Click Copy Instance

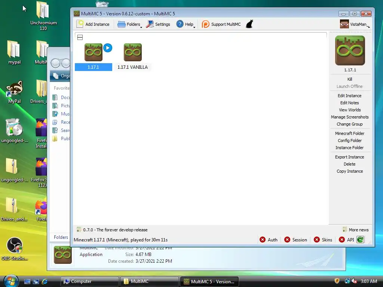(350, 171)
